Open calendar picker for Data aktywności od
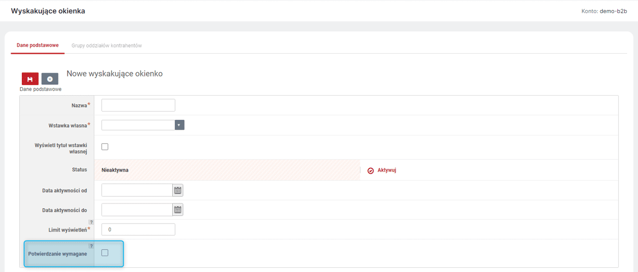This screenshot has height=272, width=638. pos(178,190)
